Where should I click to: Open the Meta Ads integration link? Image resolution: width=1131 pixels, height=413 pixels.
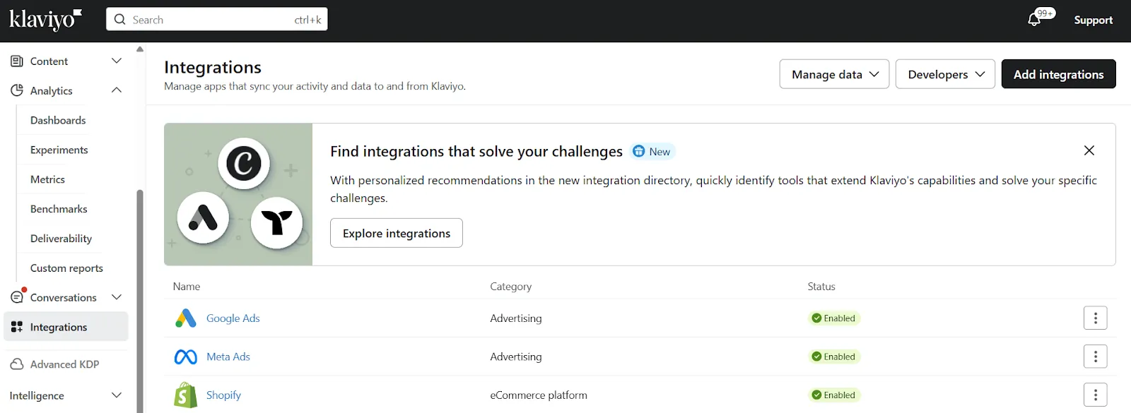[228, 357]
